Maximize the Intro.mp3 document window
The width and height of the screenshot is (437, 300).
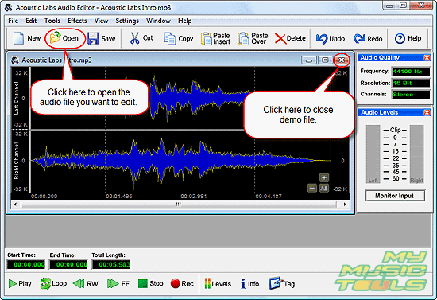[x=325, y=60]
